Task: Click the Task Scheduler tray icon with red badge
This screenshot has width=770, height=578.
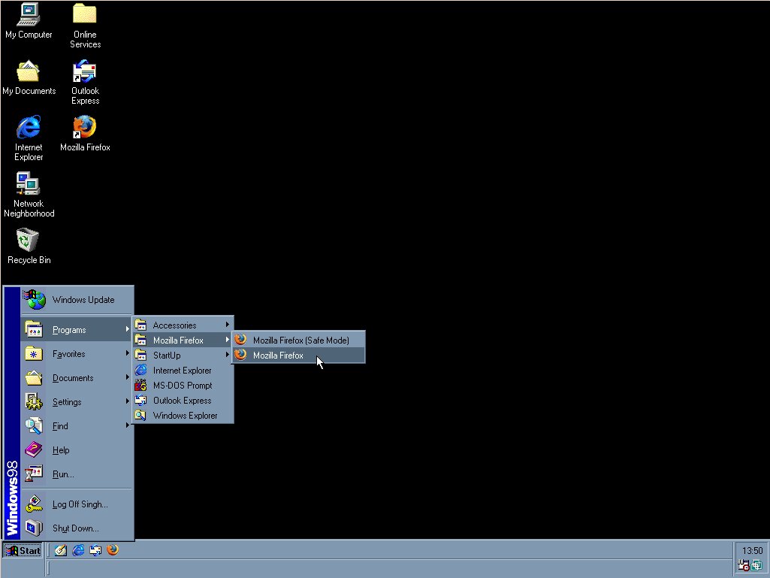Action: [x=744, y=566]
